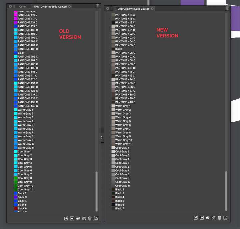
Task: Click the edit color pencil icon in left panel
Action: (66, 218)
